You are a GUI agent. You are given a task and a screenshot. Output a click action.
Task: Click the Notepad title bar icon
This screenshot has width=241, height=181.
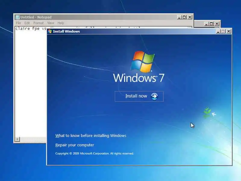coord(17,17)
